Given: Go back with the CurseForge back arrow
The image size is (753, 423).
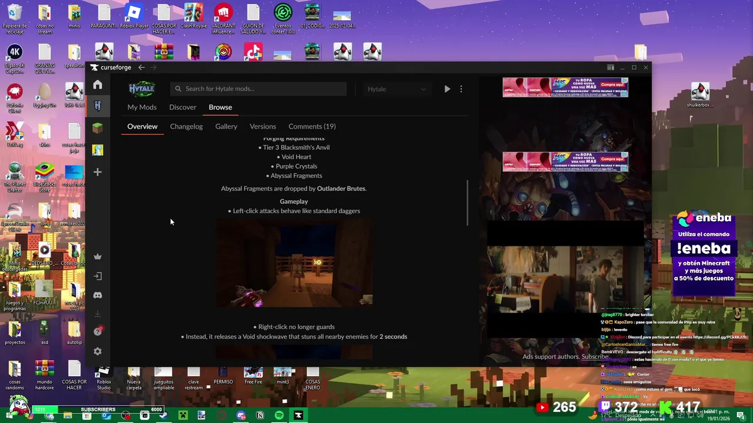Looking at the screenshot, I should click(141, 68).
